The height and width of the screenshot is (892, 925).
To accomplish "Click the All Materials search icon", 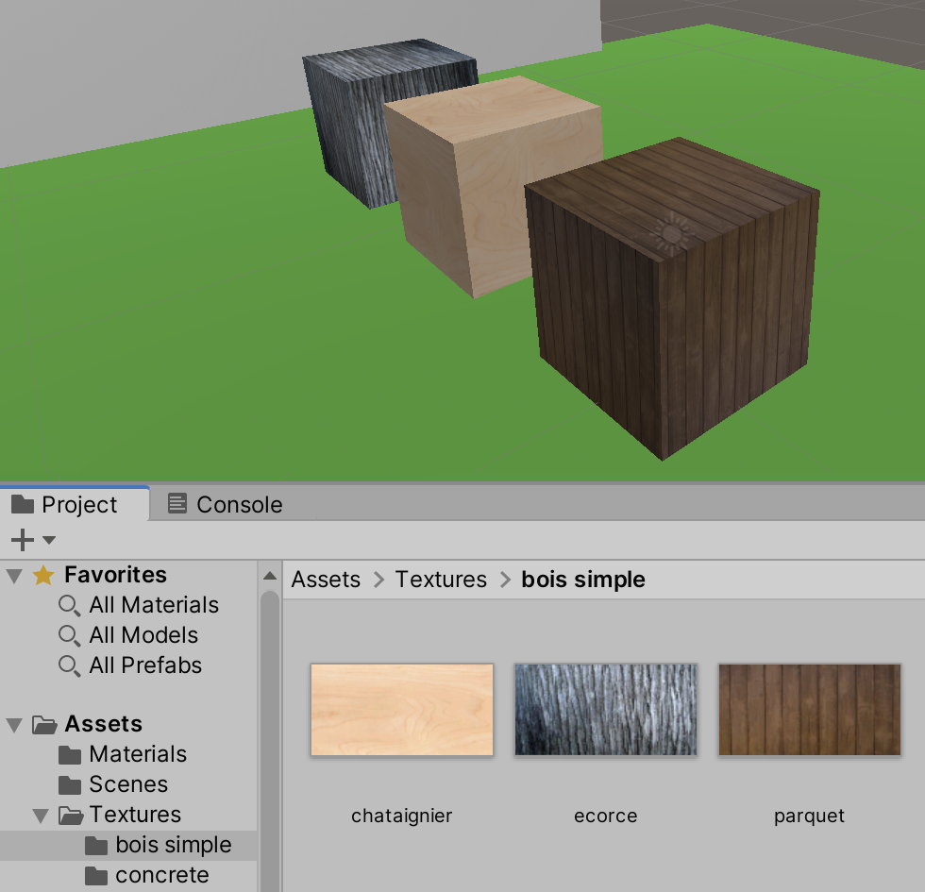I will click(70, 605).
